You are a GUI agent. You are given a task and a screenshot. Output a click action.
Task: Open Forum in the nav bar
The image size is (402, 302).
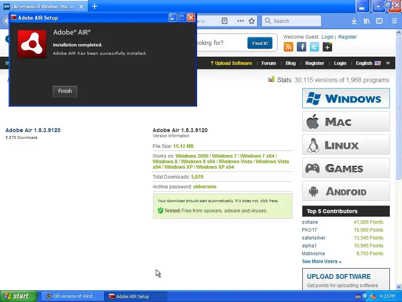269,63
